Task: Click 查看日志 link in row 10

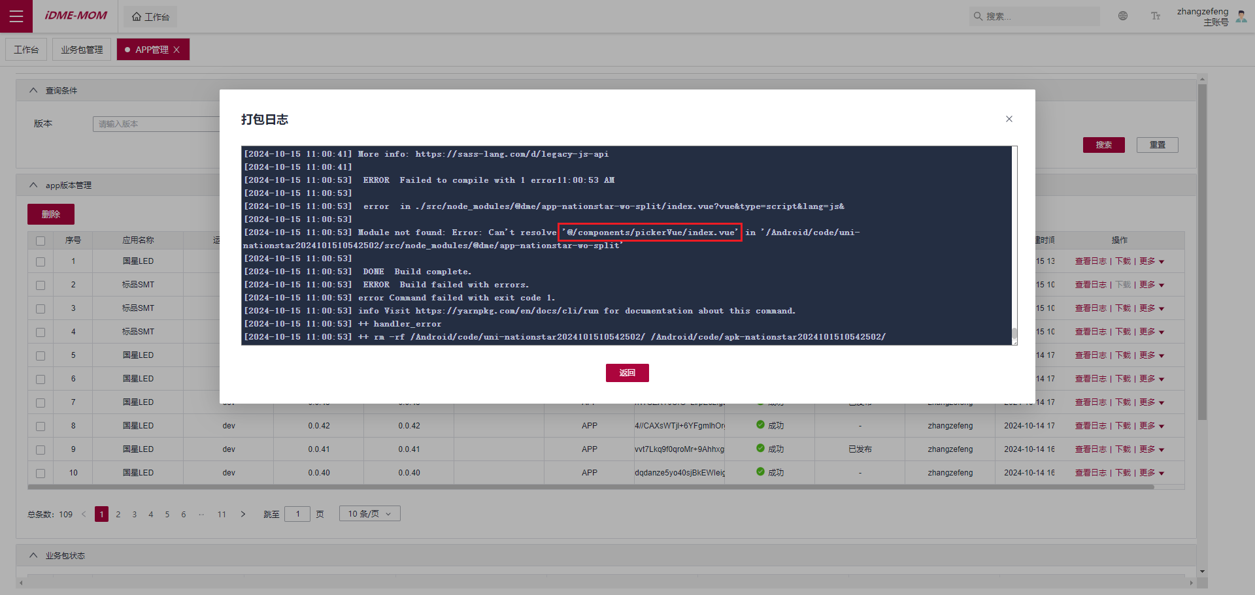Action: 1090,473
